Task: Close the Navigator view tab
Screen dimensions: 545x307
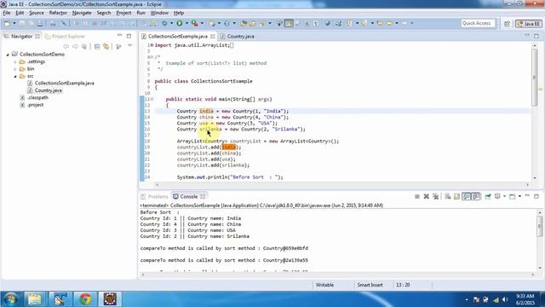Action: (37, 36)
